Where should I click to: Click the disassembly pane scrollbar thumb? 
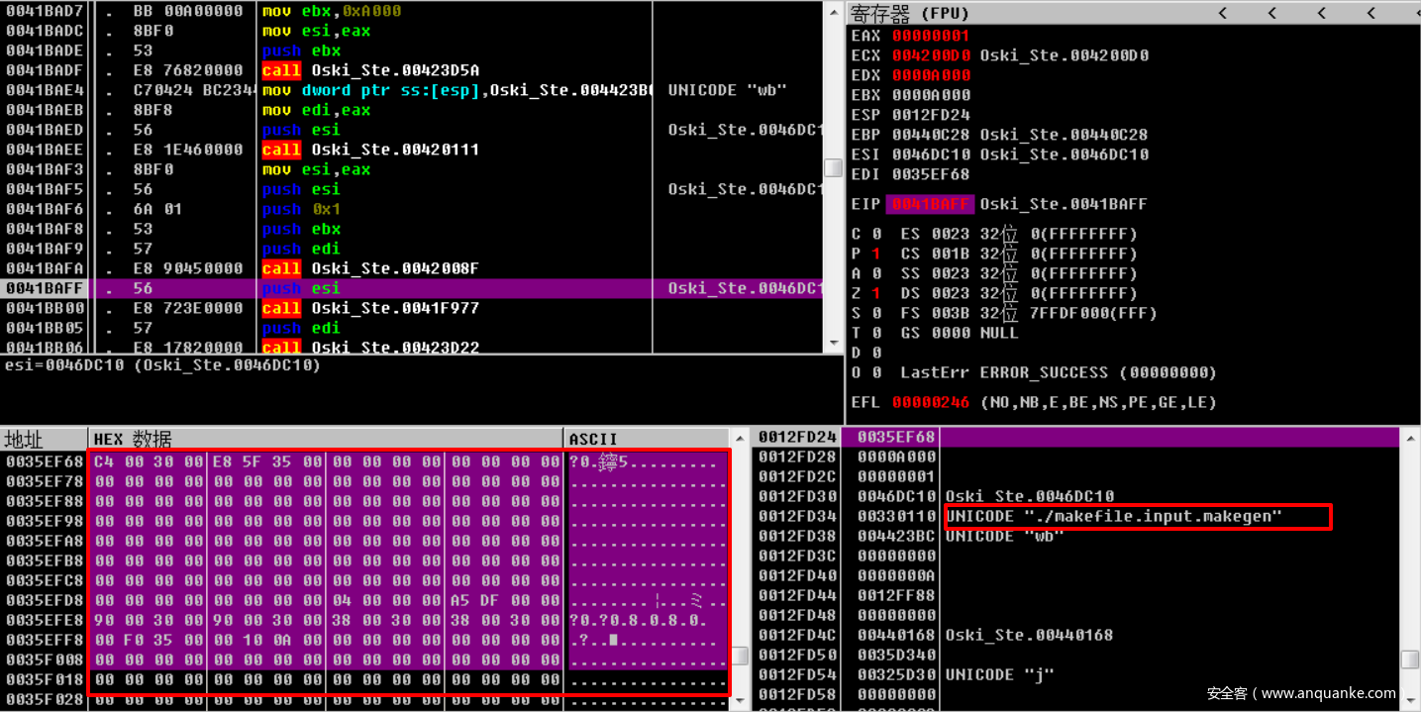[x=833, y=166]
